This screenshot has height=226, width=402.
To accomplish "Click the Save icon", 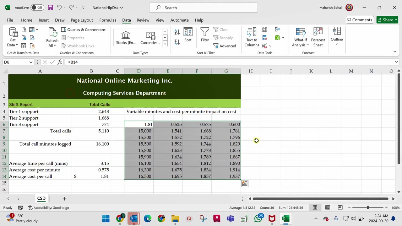I will coord(50,8).
